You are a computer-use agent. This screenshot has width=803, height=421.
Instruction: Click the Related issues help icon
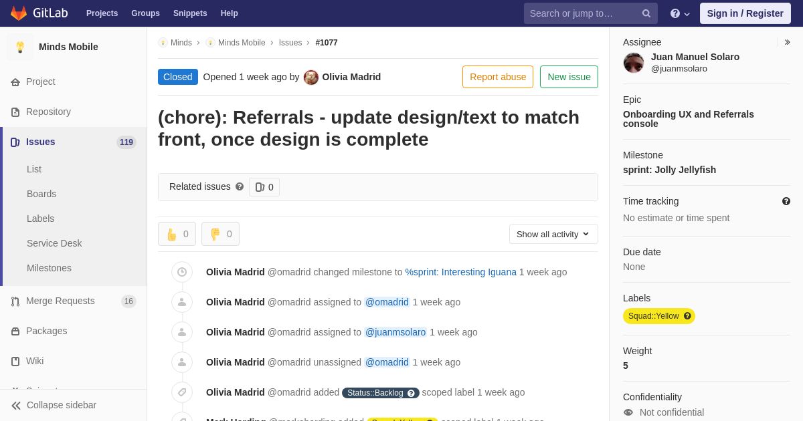(x=240, y=187)
